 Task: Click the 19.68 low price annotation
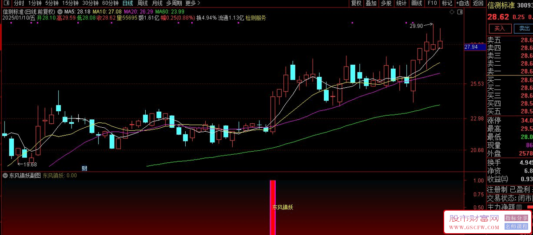(30, 164)
